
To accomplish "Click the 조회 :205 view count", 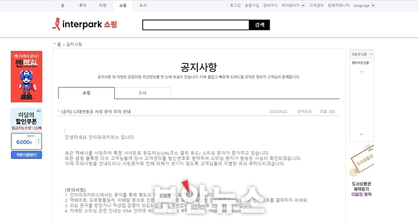I will [327, 111].
